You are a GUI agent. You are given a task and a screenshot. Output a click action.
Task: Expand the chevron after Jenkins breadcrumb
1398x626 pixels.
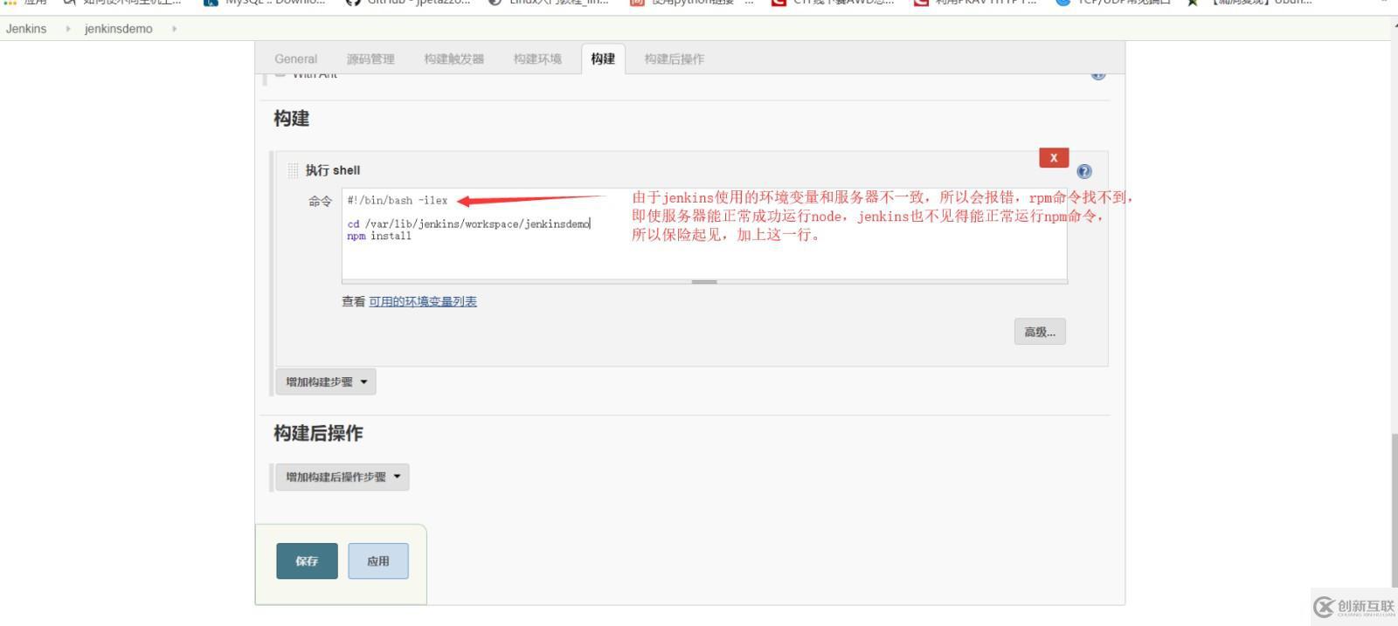[68, 29]
